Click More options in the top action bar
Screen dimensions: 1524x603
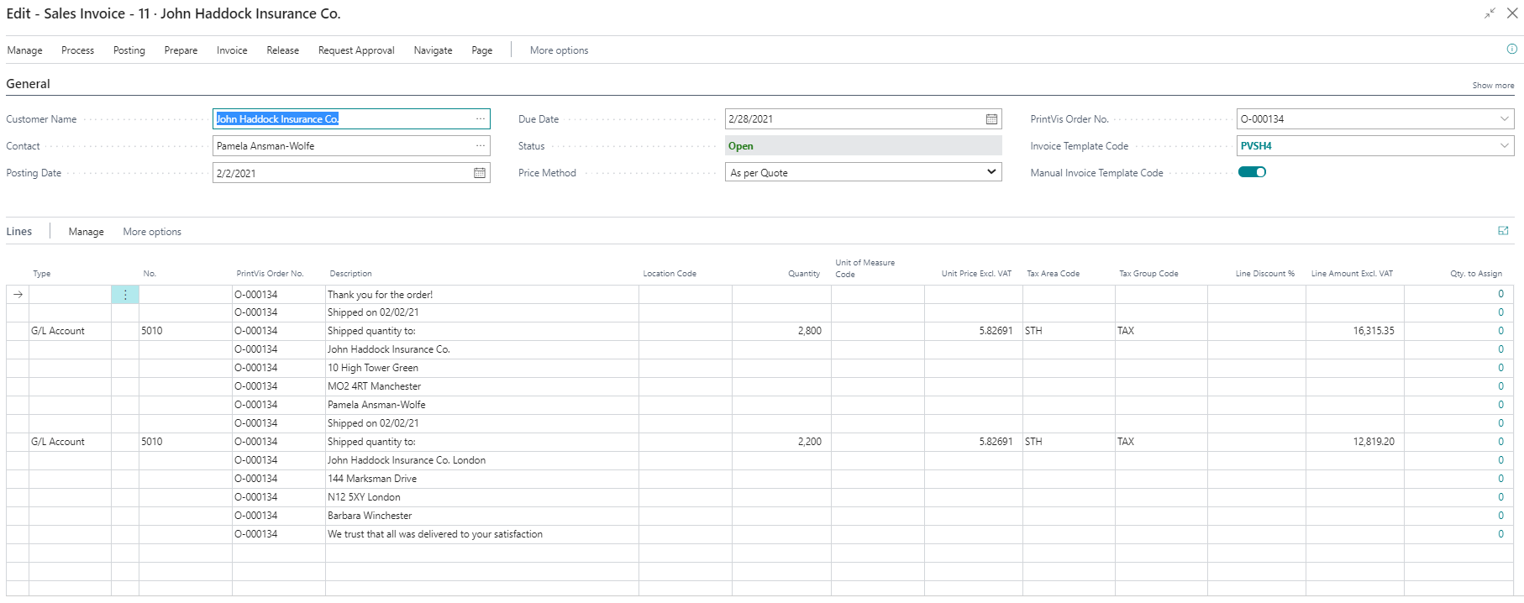559,50
